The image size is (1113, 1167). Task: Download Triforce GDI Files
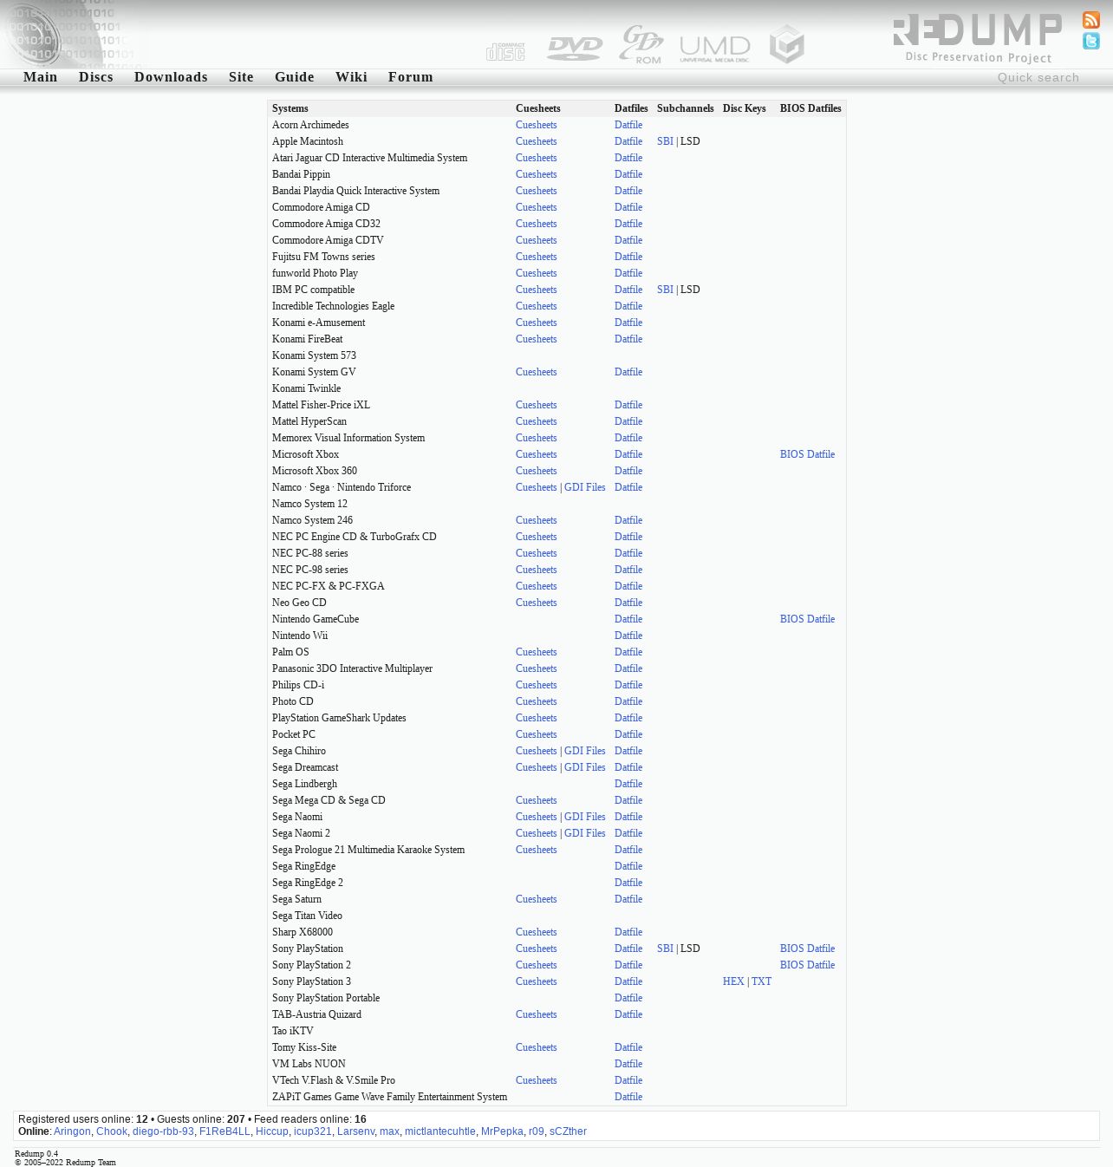point(585,487)
